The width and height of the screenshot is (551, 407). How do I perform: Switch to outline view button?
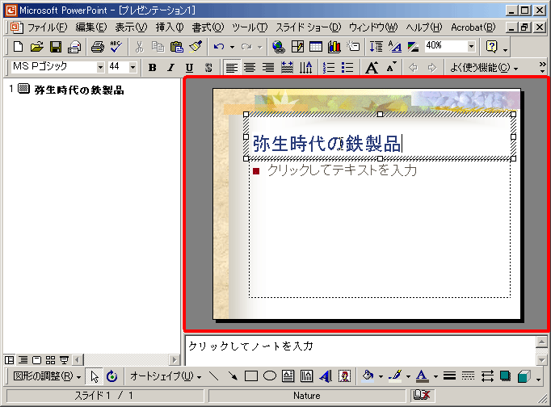[x=23, y=360]
